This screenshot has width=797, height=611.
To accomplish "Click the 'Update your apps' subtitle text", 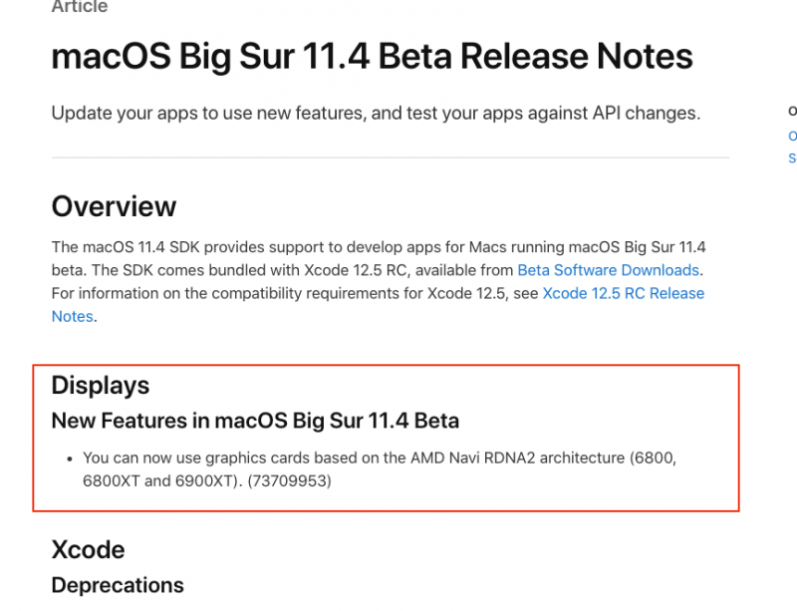I will point(376,114).
